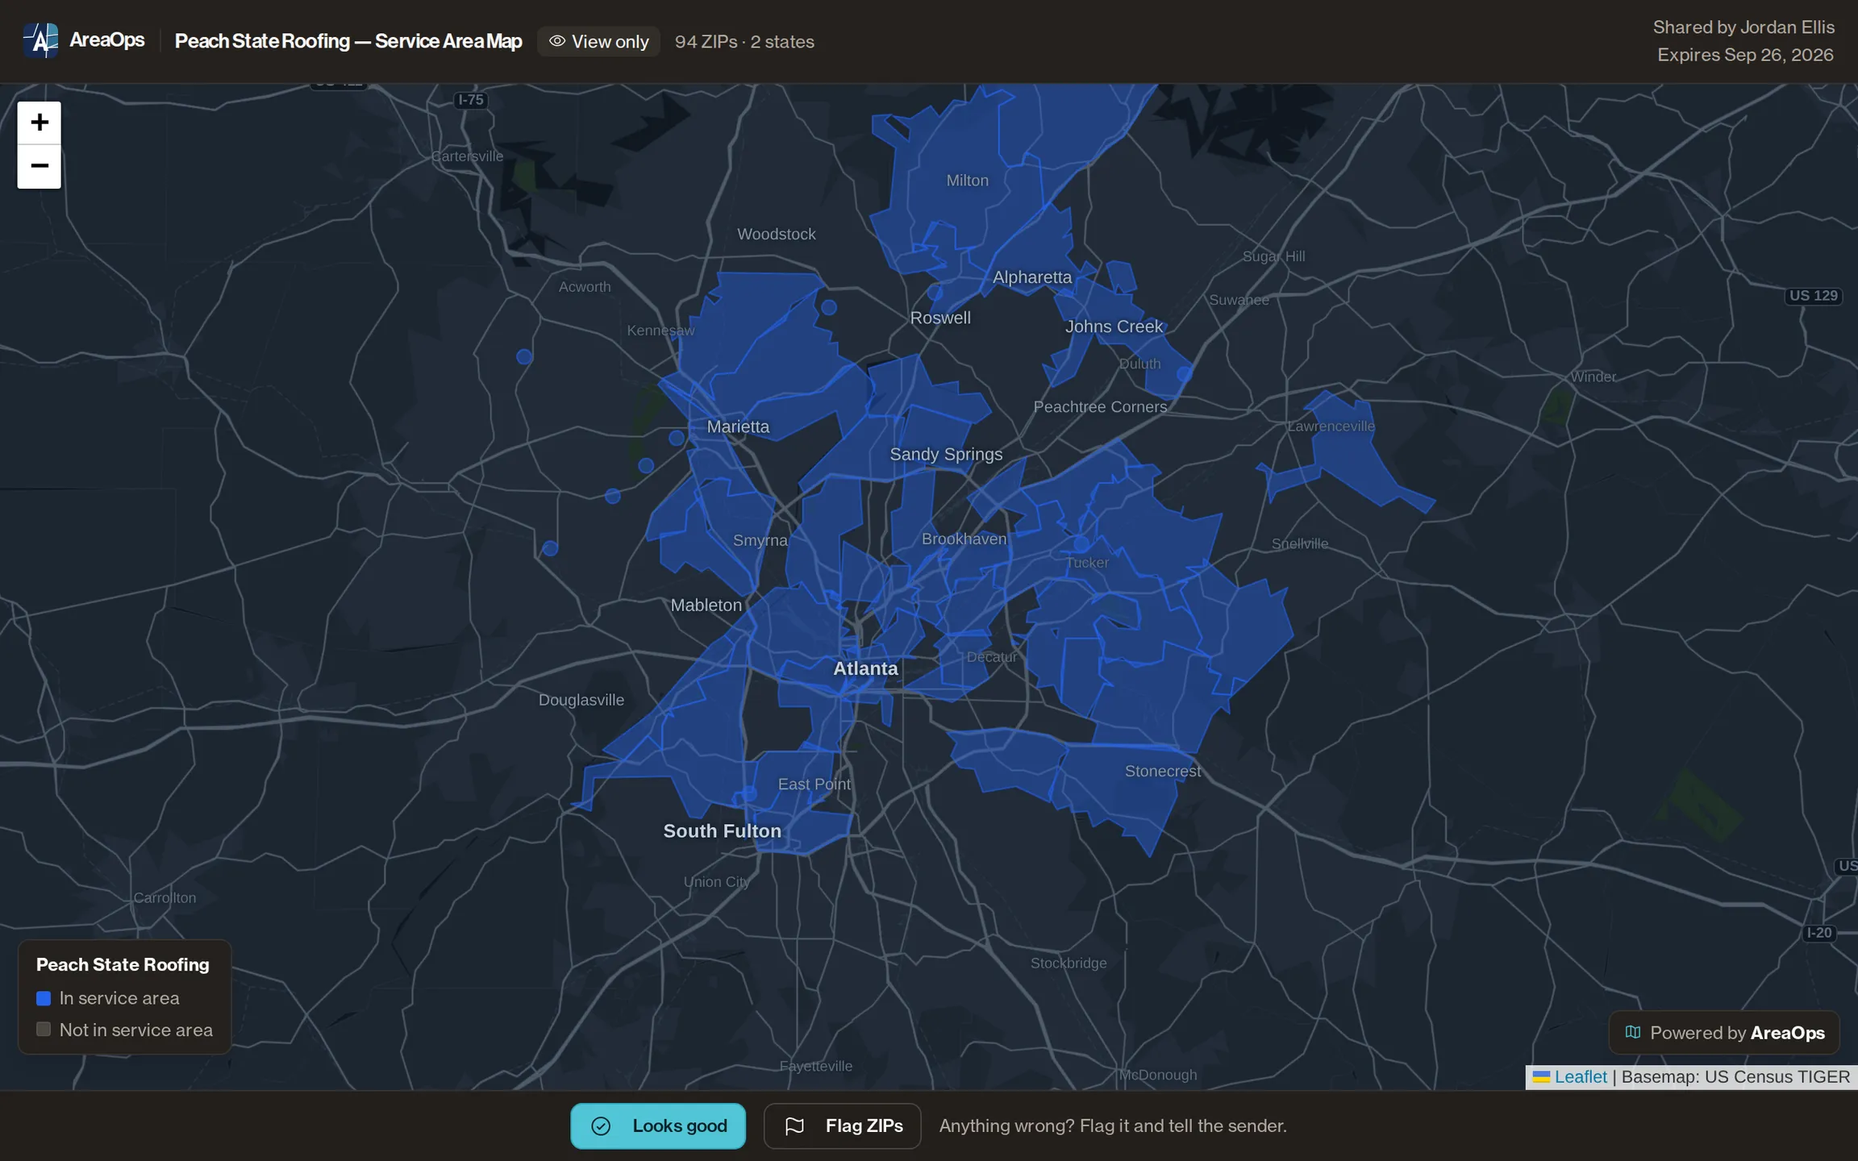This screenshot has height=1161, width=1858.
Task: Click the Roswell map label
Action: click(940, 318)
